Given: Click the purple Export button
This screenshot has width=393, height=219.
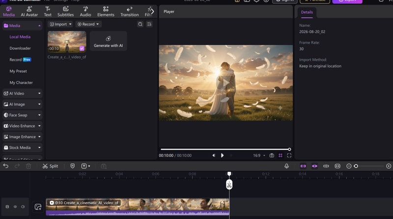Looking at the screenshot, I should 347,1.
